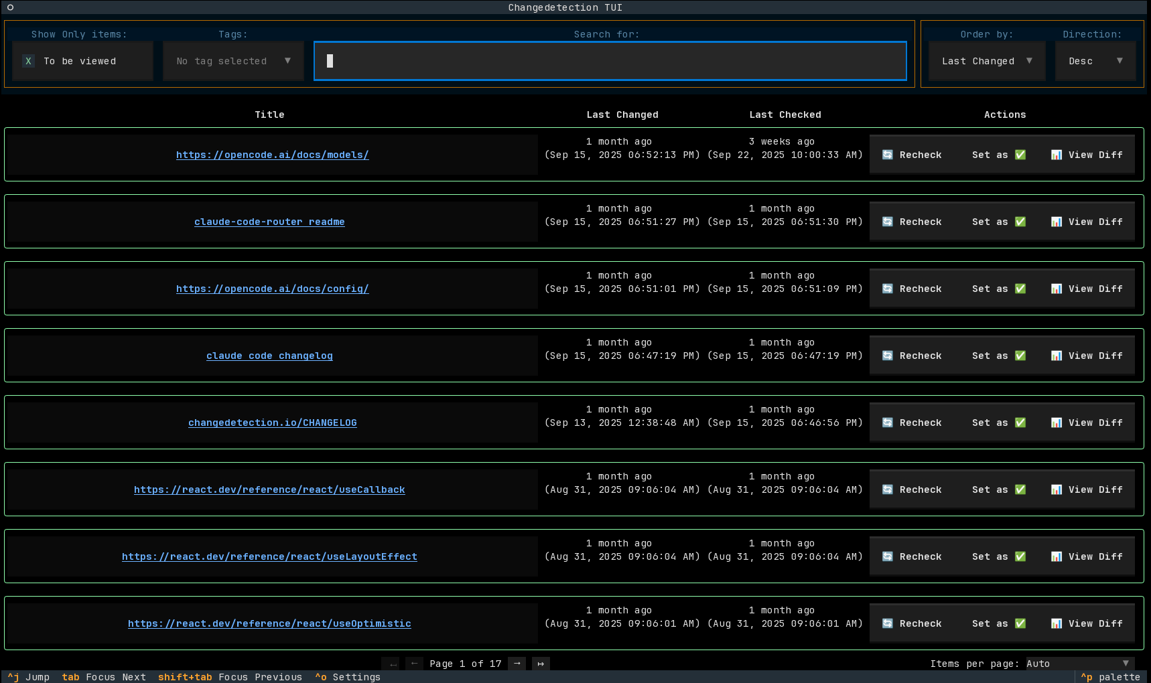Open the 'No tag selected' tags dropdown
Viewport: 1151px width, 683px height.
pos(232,61)
